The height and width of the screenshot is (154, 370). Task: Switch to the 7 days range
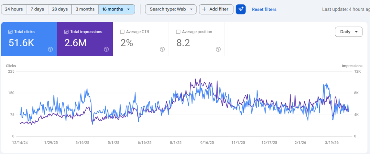pyautogui.click(x=37, y=9)
